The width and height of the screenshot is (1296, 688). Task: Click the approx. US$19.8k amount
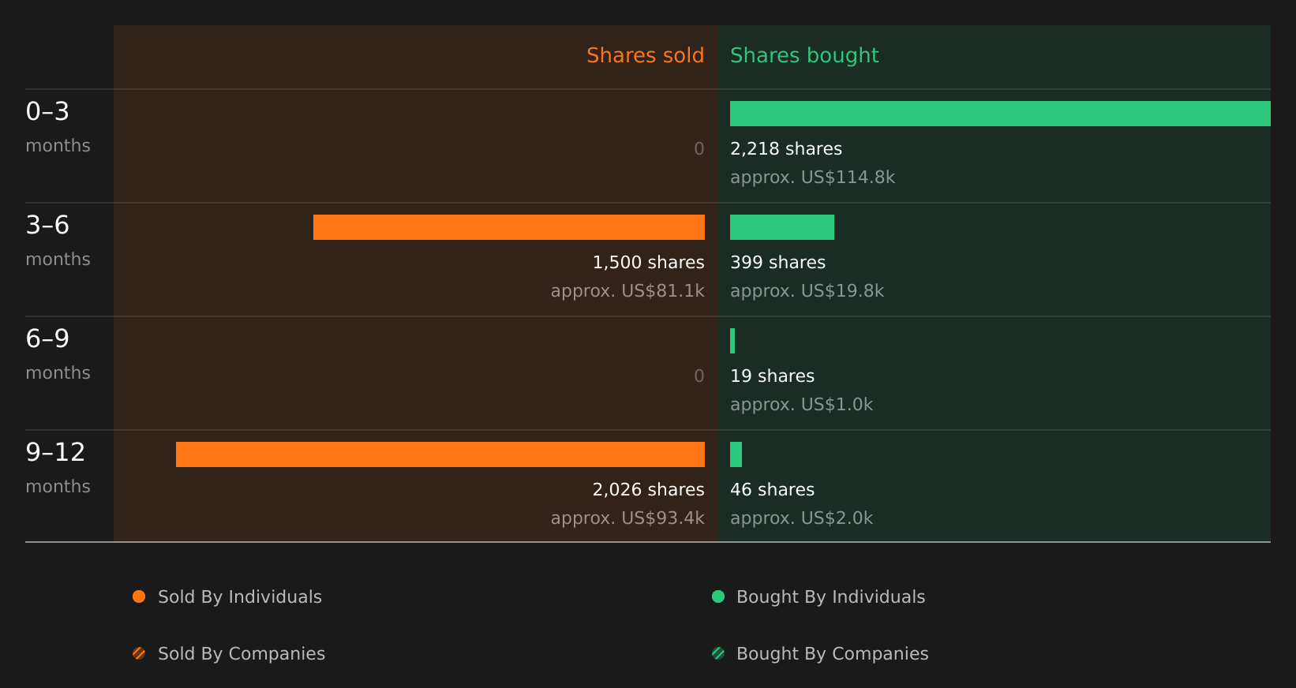(807, 290)
